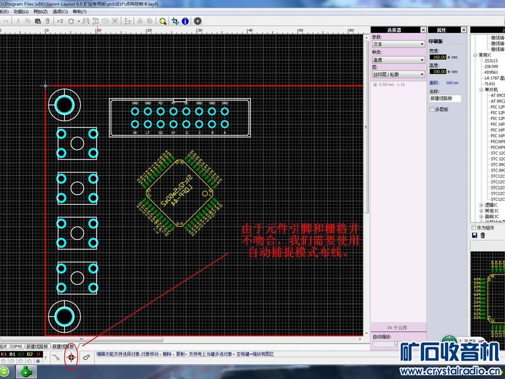Screen dimensions: 505x379
Task: Click the Mirror horizontal toolbar icon
Action: click(x=86, y=21)
